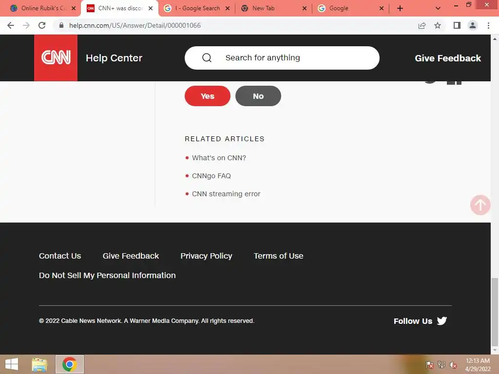Click the page vertical scrollbar thumb
Screen dimensions: 499x374
point(495,312)
